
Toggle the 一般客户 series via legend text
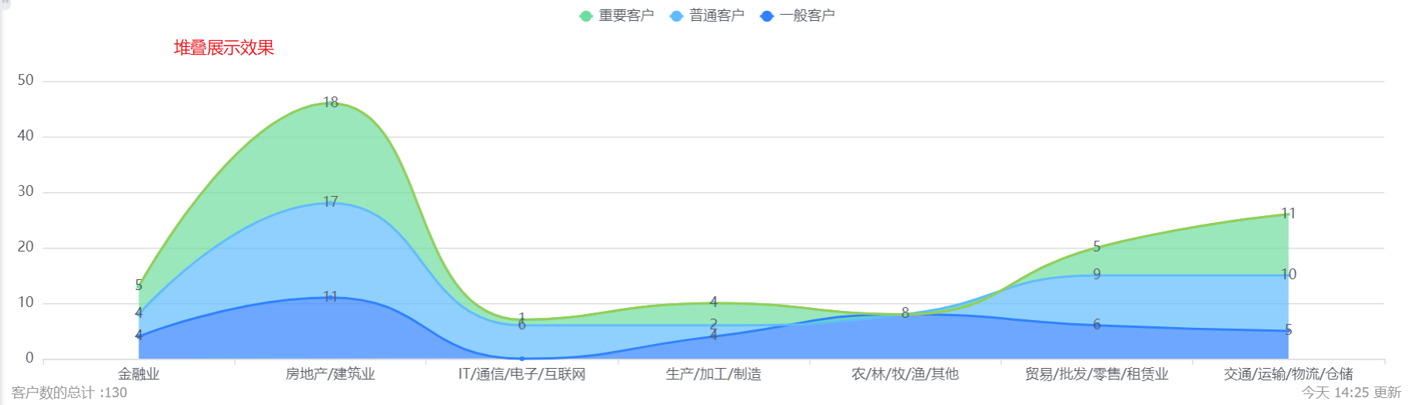[x=807, y=15]
